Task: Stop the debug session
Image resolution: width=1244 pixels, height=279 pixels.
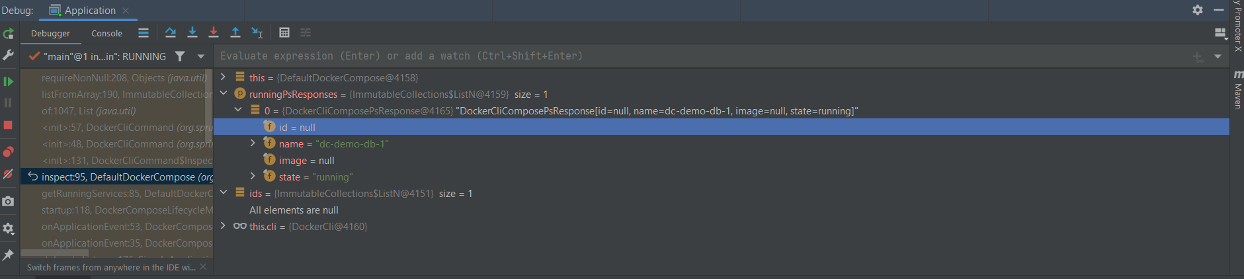Action: (x=9, y=125)
